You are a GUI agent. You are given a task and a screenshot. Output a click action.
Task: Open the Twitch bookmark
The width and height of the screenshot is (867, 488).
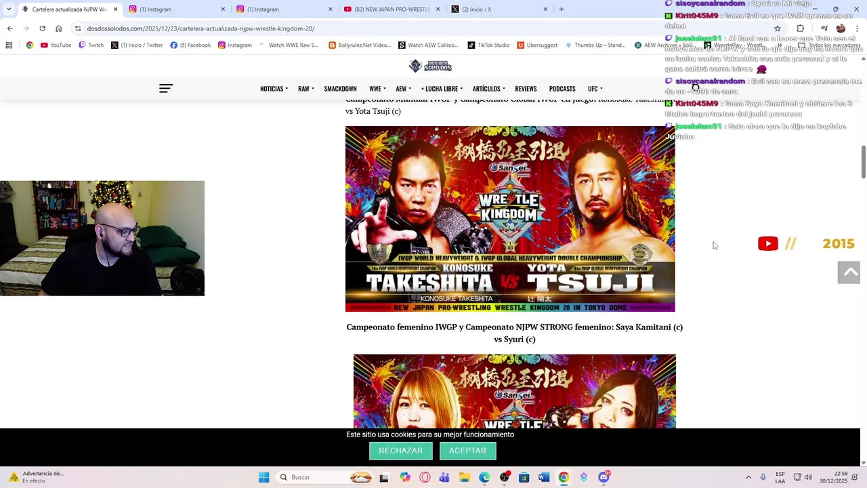pyautogui.click(x=91, y=45)
